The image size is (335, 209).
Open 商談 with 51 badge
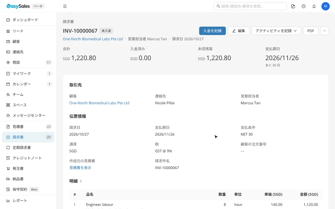pos(28,62)
